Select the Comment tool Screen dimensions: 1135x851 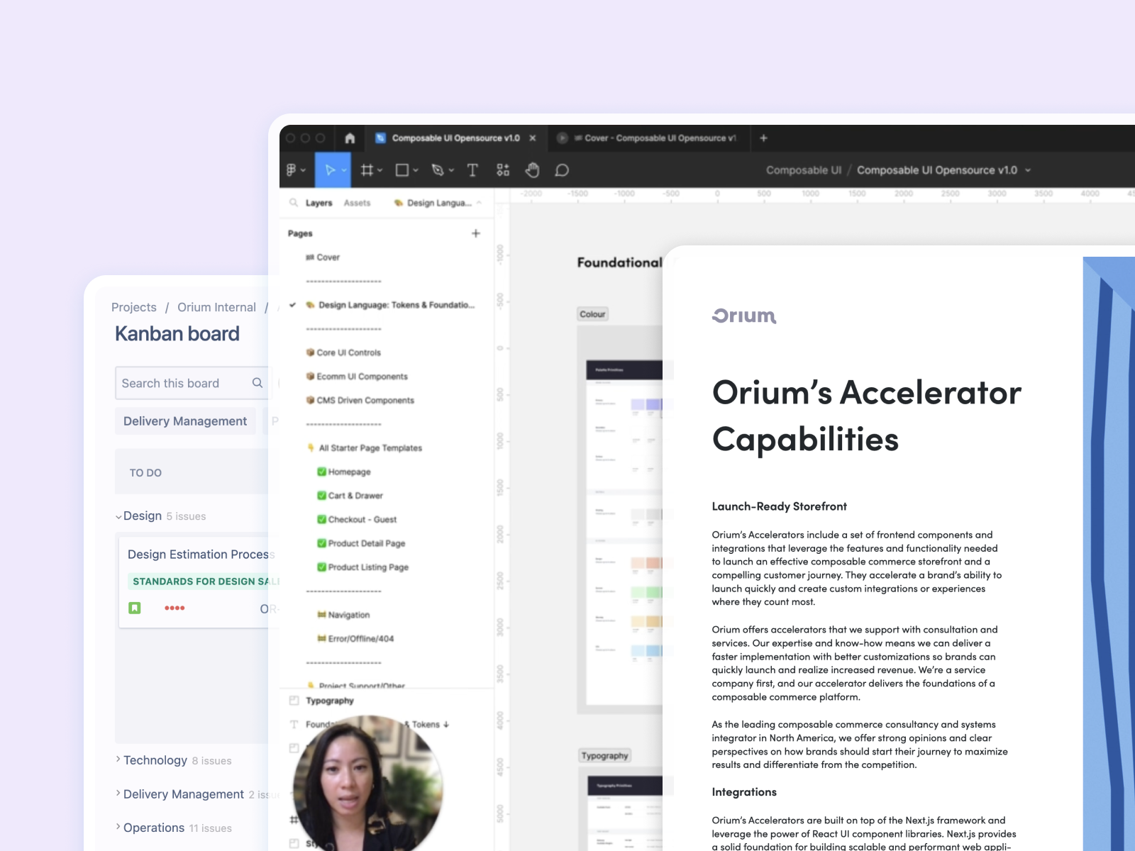pyautogui.click(x=562, y=170)
